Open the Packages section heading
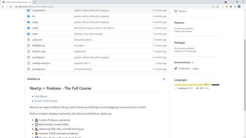Image resolution: width=246 pixels, height=138 pixels. click(x=180, y=43)
